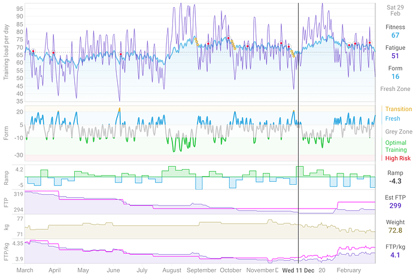
Task: Click the weight value 72.8
Action: point(395,230)
